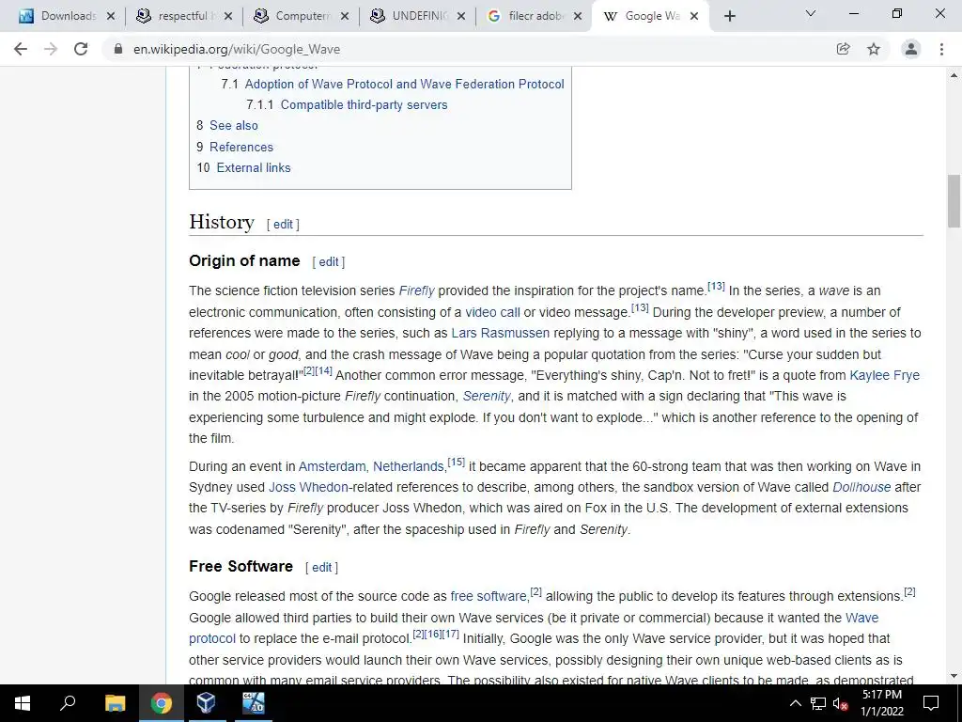Viewport: 962px width, 722px height.
Task: Close the Google Wave tab
Action: pos(694,16)
